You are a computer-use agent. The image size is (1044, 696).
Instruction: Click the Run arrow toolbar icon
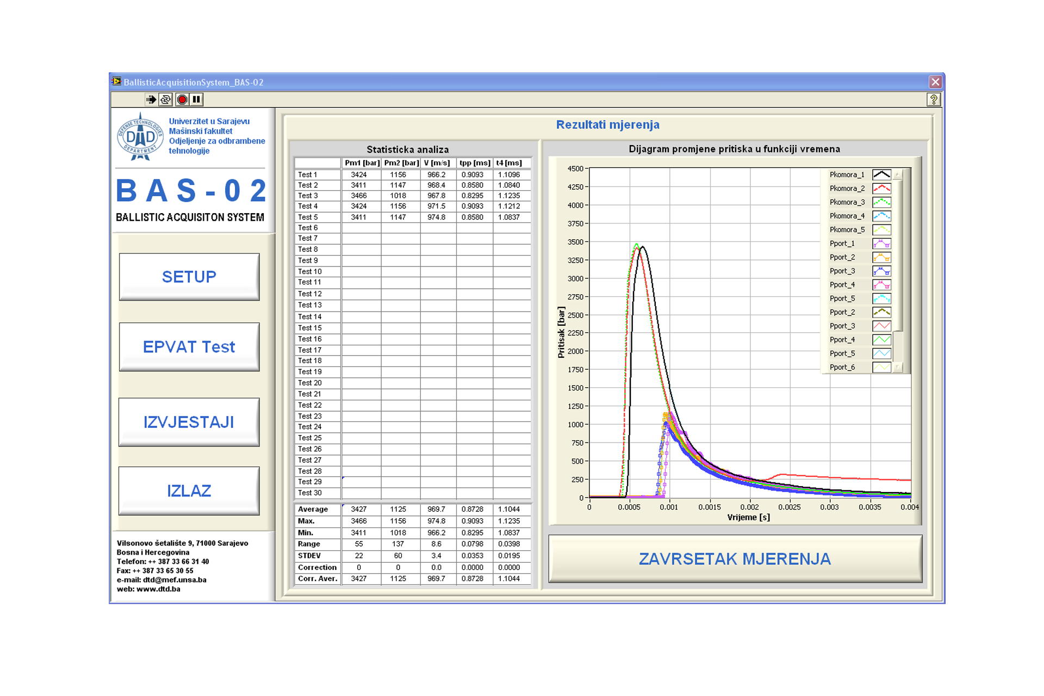151,100
